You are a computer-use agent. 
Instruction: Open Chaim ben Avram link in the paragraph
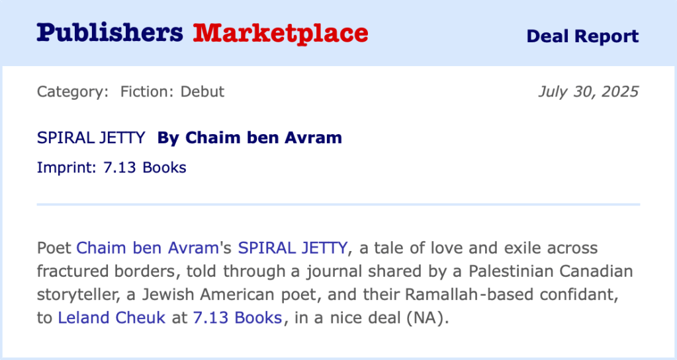click(x=147, y=248)
